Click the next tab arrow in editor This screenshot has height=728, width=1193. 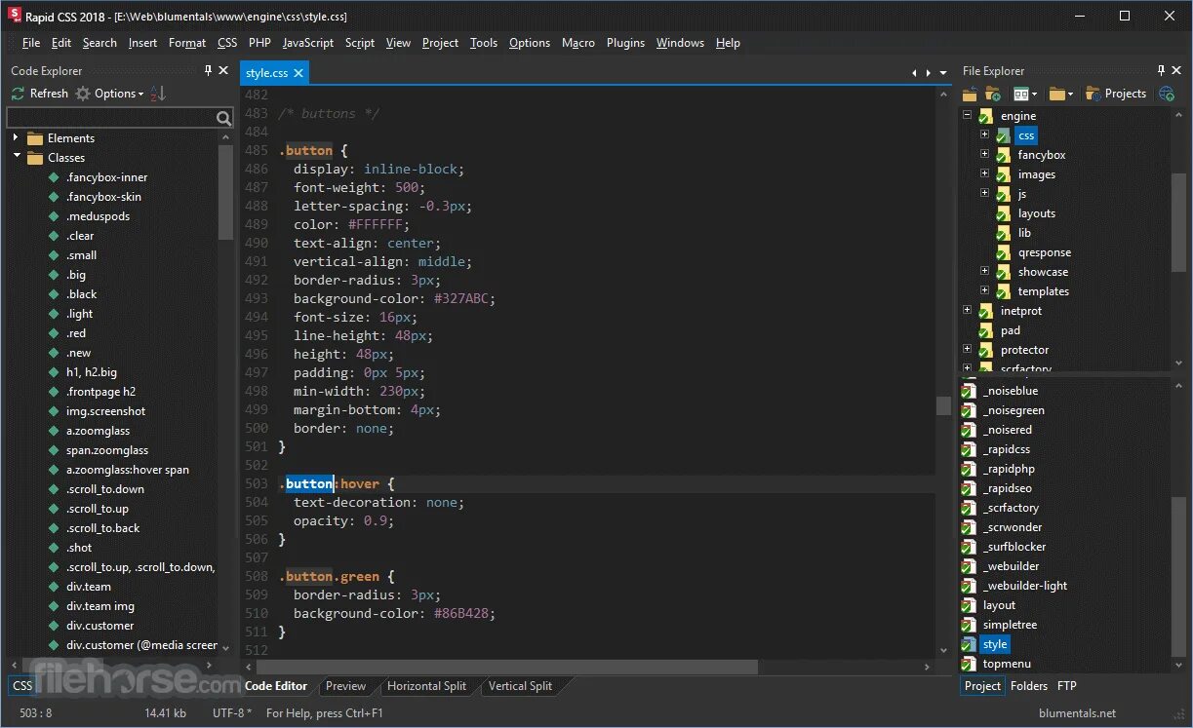tap(927, 73)
